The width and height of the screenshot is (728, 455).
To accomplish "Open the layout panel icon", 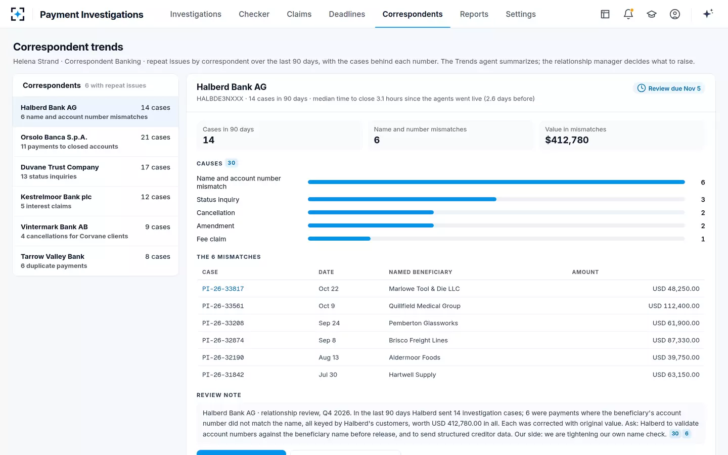I will [605, 14].
